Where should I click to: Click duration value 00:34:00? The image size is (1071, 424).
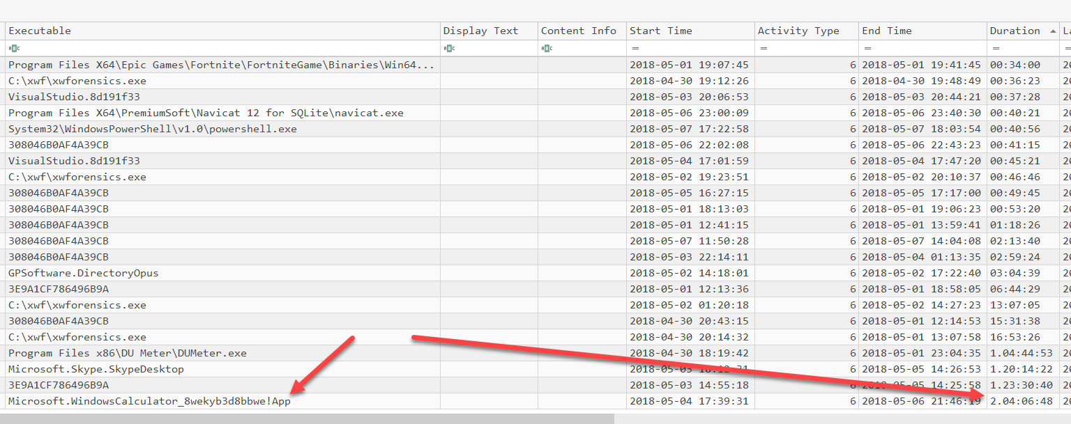coord(1015,65)
